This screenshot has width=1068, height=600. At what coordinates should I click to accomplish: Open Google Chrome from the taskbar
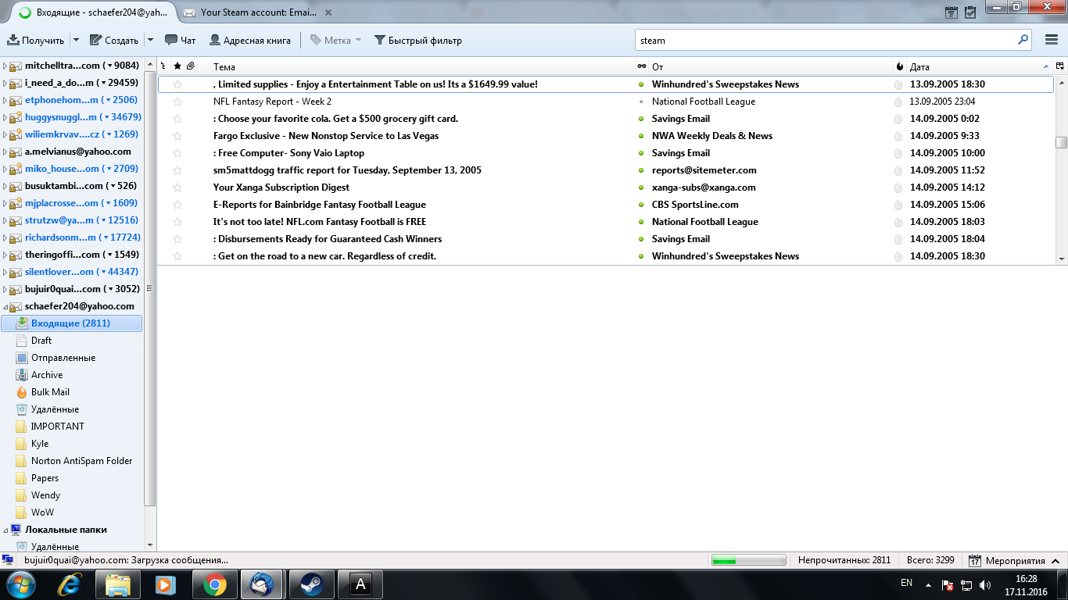[x=215, y=584]
